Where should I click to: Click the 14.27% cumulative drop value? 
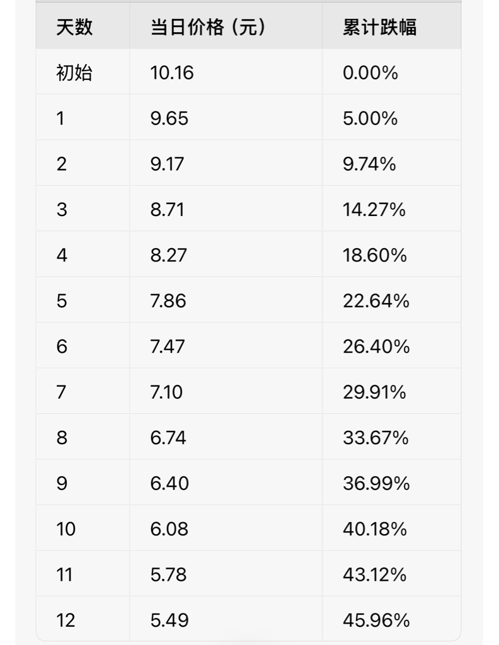(x=374, y=210)
